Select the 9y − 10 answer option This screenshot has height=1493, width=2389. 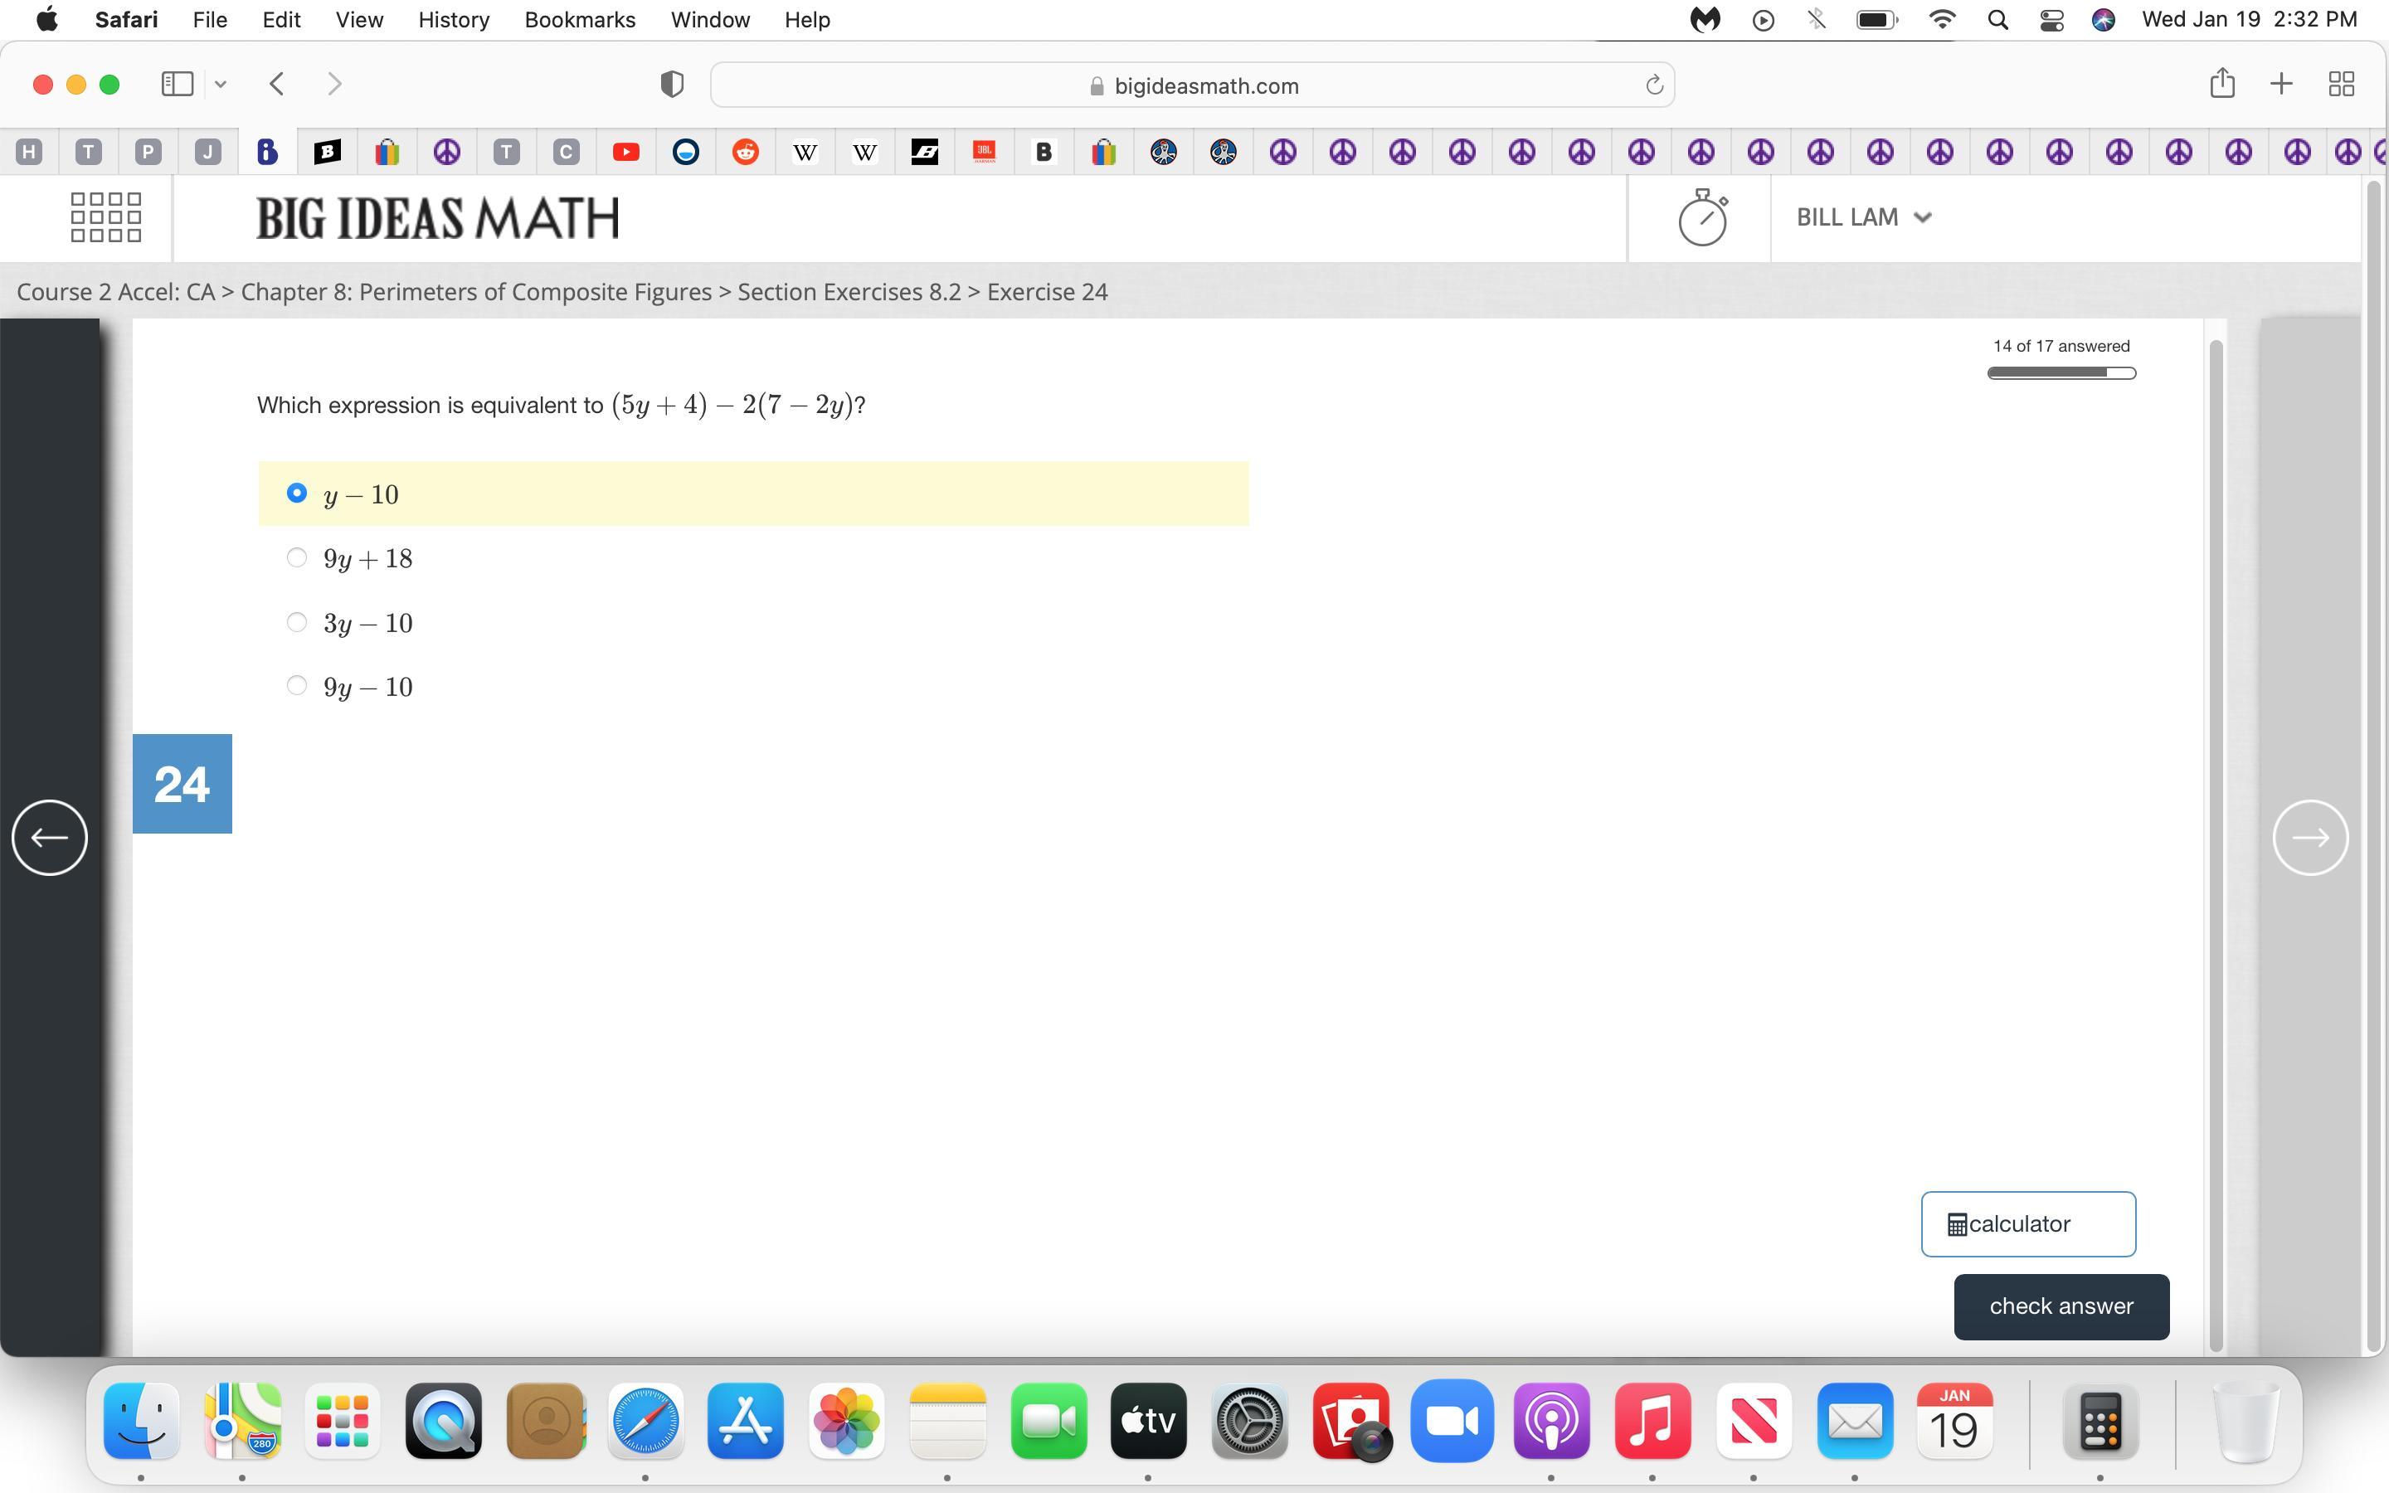tap(296, 685)
